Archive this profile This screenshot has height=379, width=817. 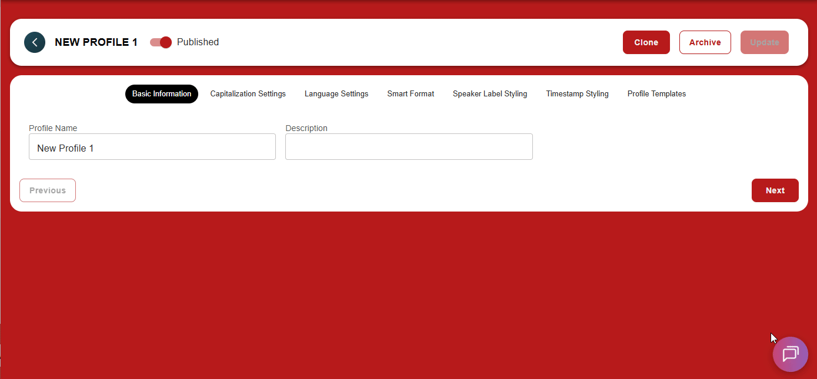click(x=705, y=42)
